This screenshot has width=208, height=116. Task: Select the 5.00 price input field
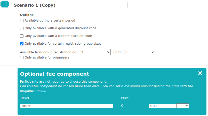tap(162, 106)
